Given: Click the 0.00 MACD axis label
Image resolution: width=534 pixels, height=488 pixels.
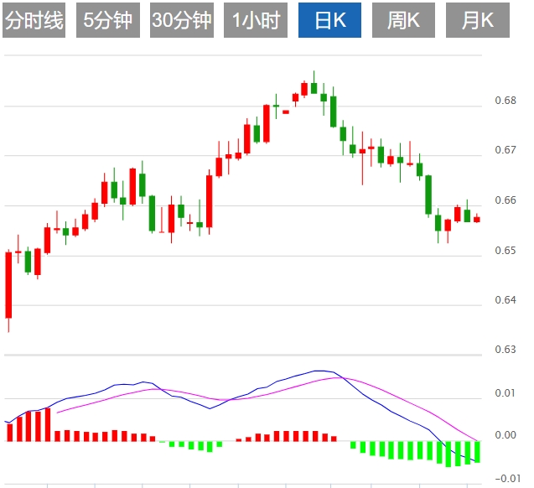Looking at the screenshot, I should 505,435.
